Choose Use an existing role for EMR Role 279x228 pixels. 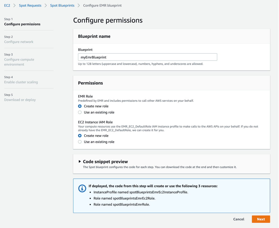coord(80,112)
